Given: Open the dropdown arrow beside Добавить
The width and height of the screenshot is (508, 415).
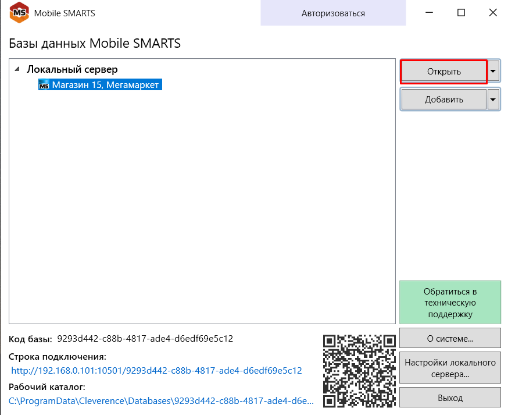Looking at the screenshot, I should (493, 100).
